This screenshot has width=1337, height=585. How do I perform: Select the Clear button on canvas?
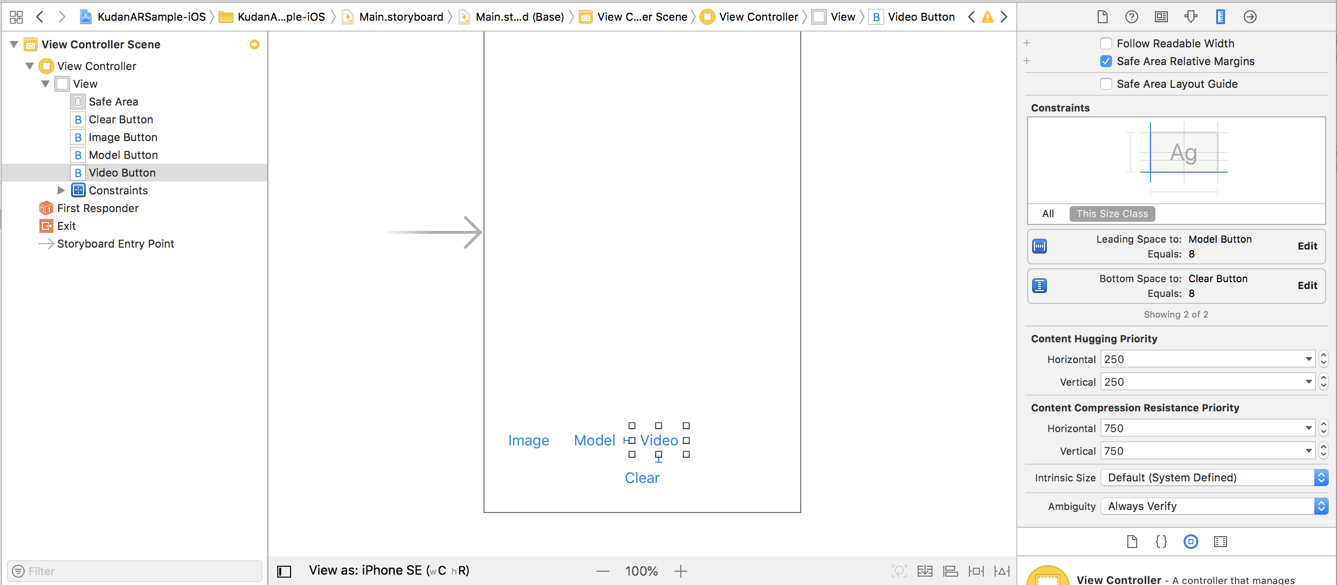pos(642,478)
